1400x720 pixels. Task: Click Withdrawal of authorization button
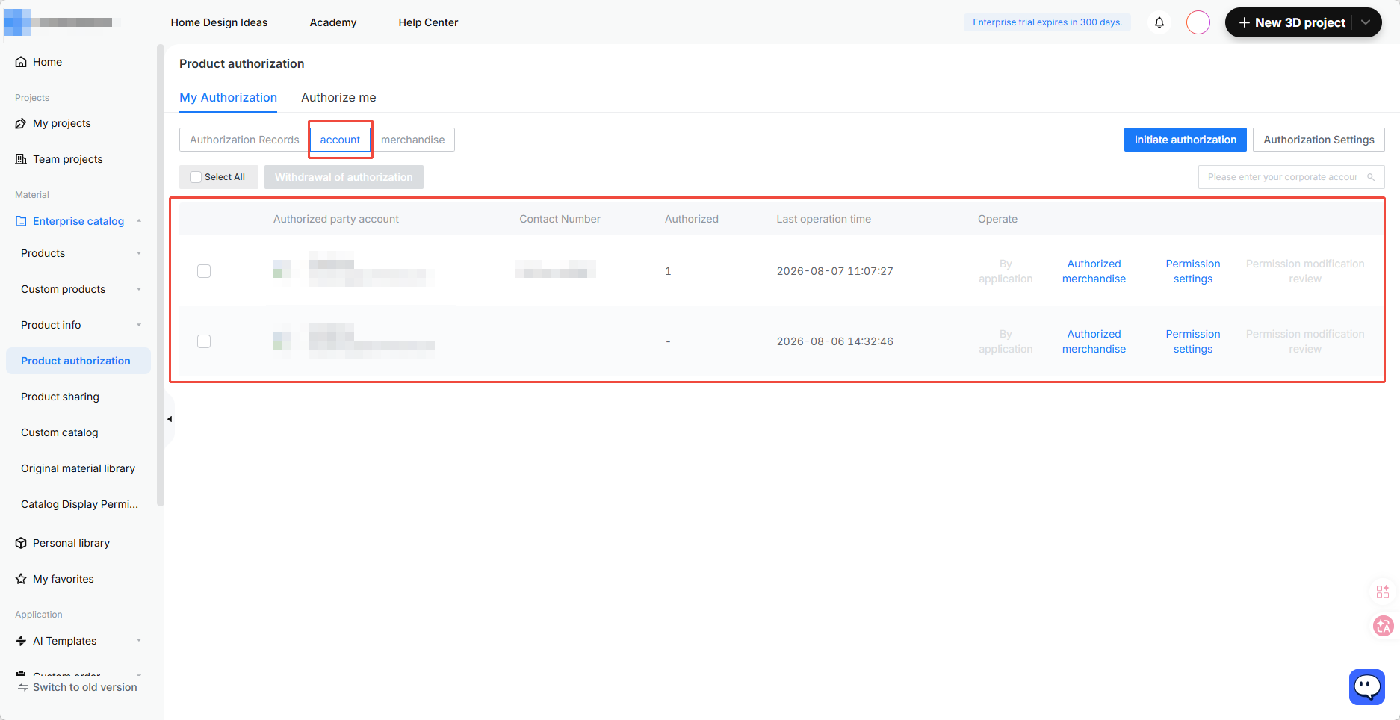344,177
